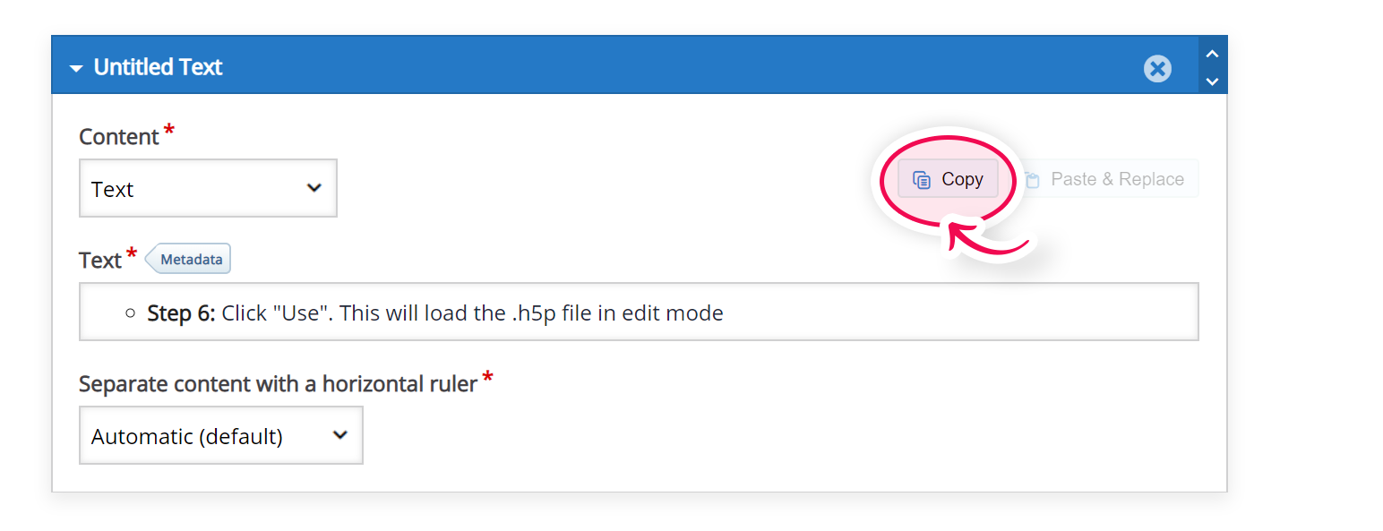
Task: Move Untitled Text up with the up arrow
Action: (1212, 54)
